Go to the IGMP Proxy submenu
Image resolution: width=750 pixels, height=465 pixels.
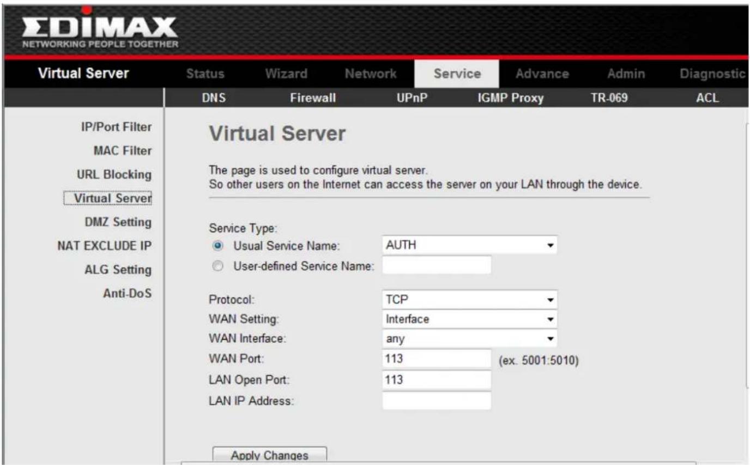tap(511, 98)
